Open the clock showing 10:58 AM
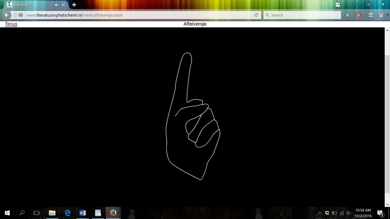390x219 pixels. click(363, 213)
